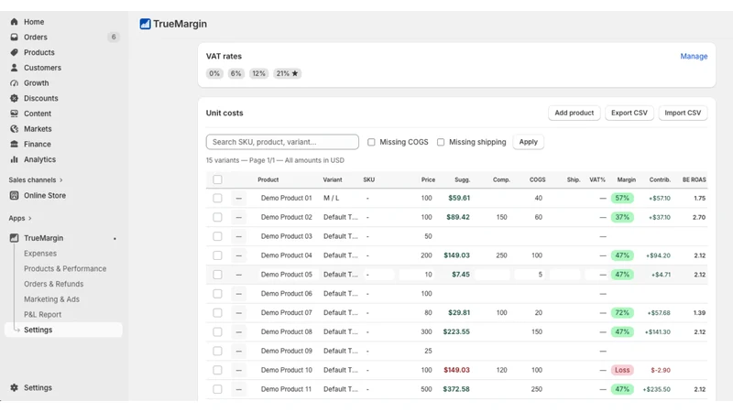Click the Loss badge on Demo Product 10
Screen dimensions: 733x412
(622, 370)
